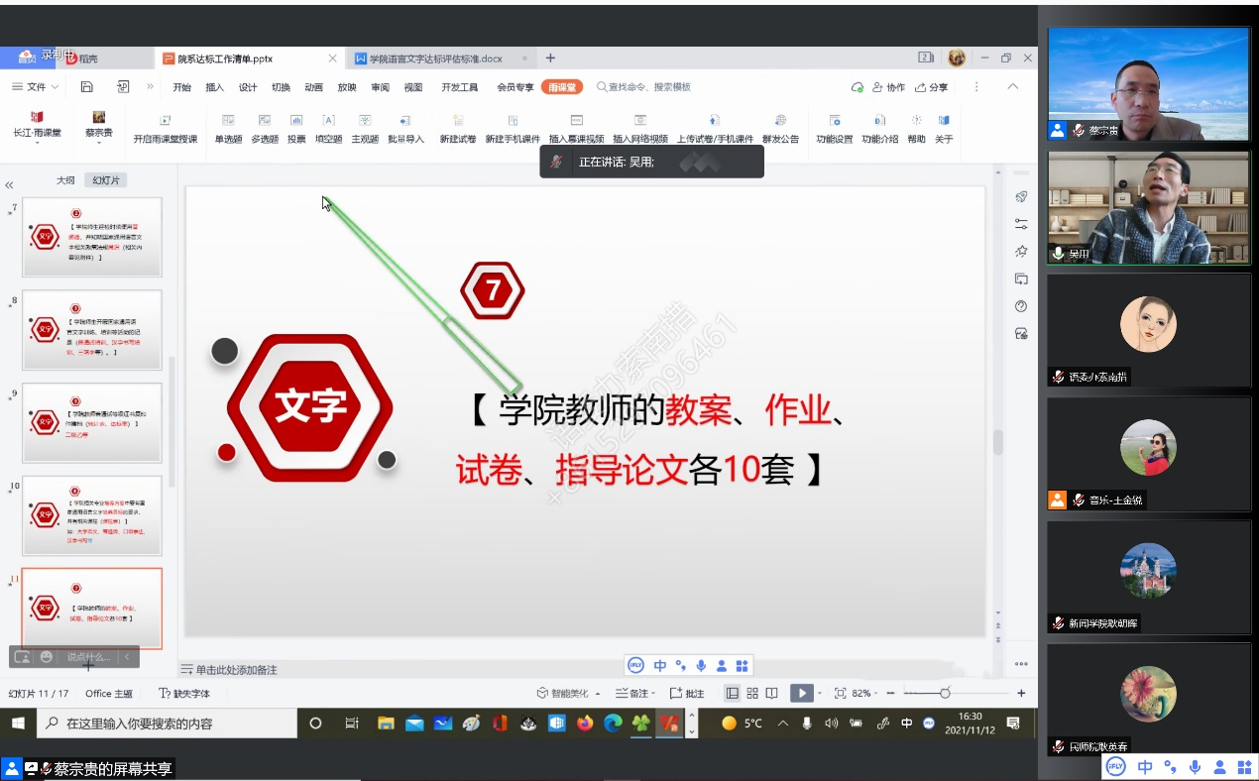Image resolution: width=1259 pixels, height=781 pixels.
Task: Select 插入网络视频 in the ribbon
Action: click(x=639, y=121)
